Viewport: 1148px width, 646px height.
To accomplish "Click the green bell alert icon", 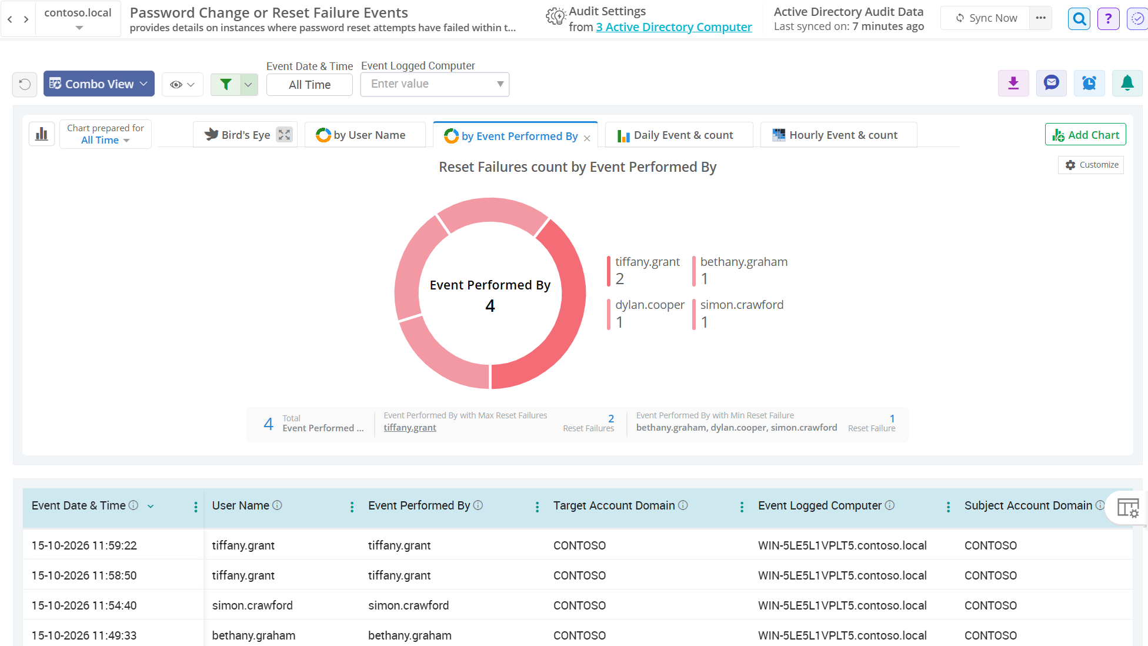I will [1127, 84].
